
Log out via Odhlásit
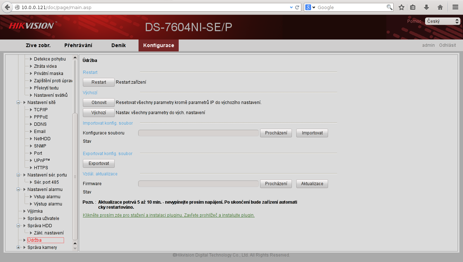447,45
